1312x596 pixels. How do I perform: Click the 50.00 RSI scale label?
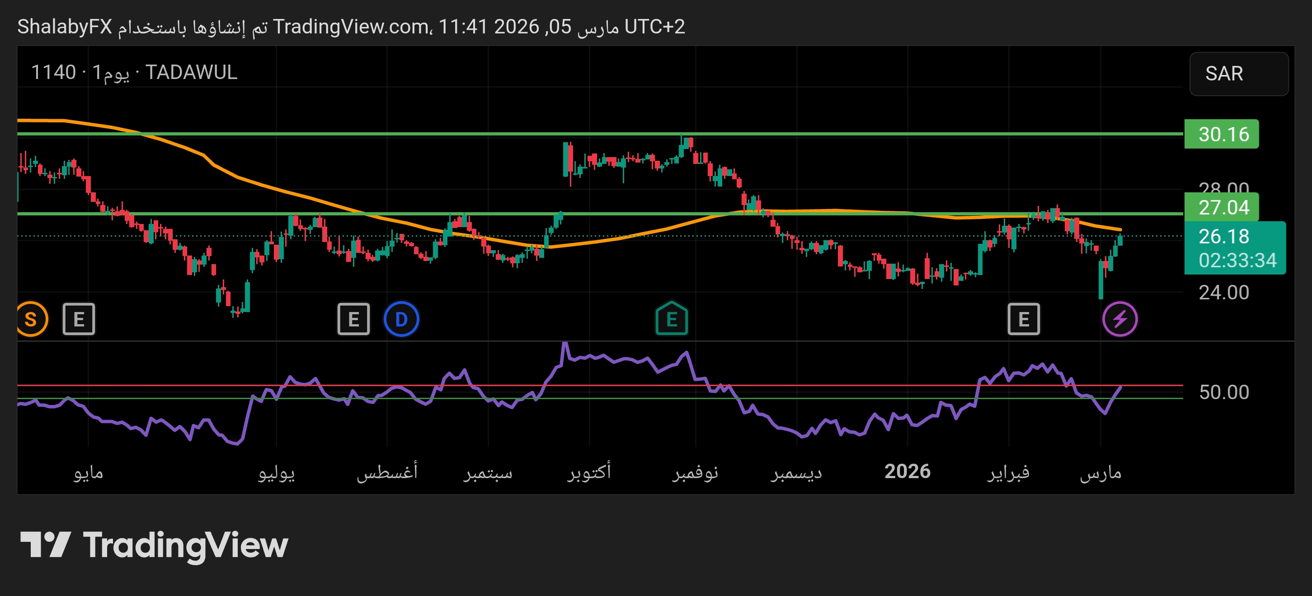1223,392
